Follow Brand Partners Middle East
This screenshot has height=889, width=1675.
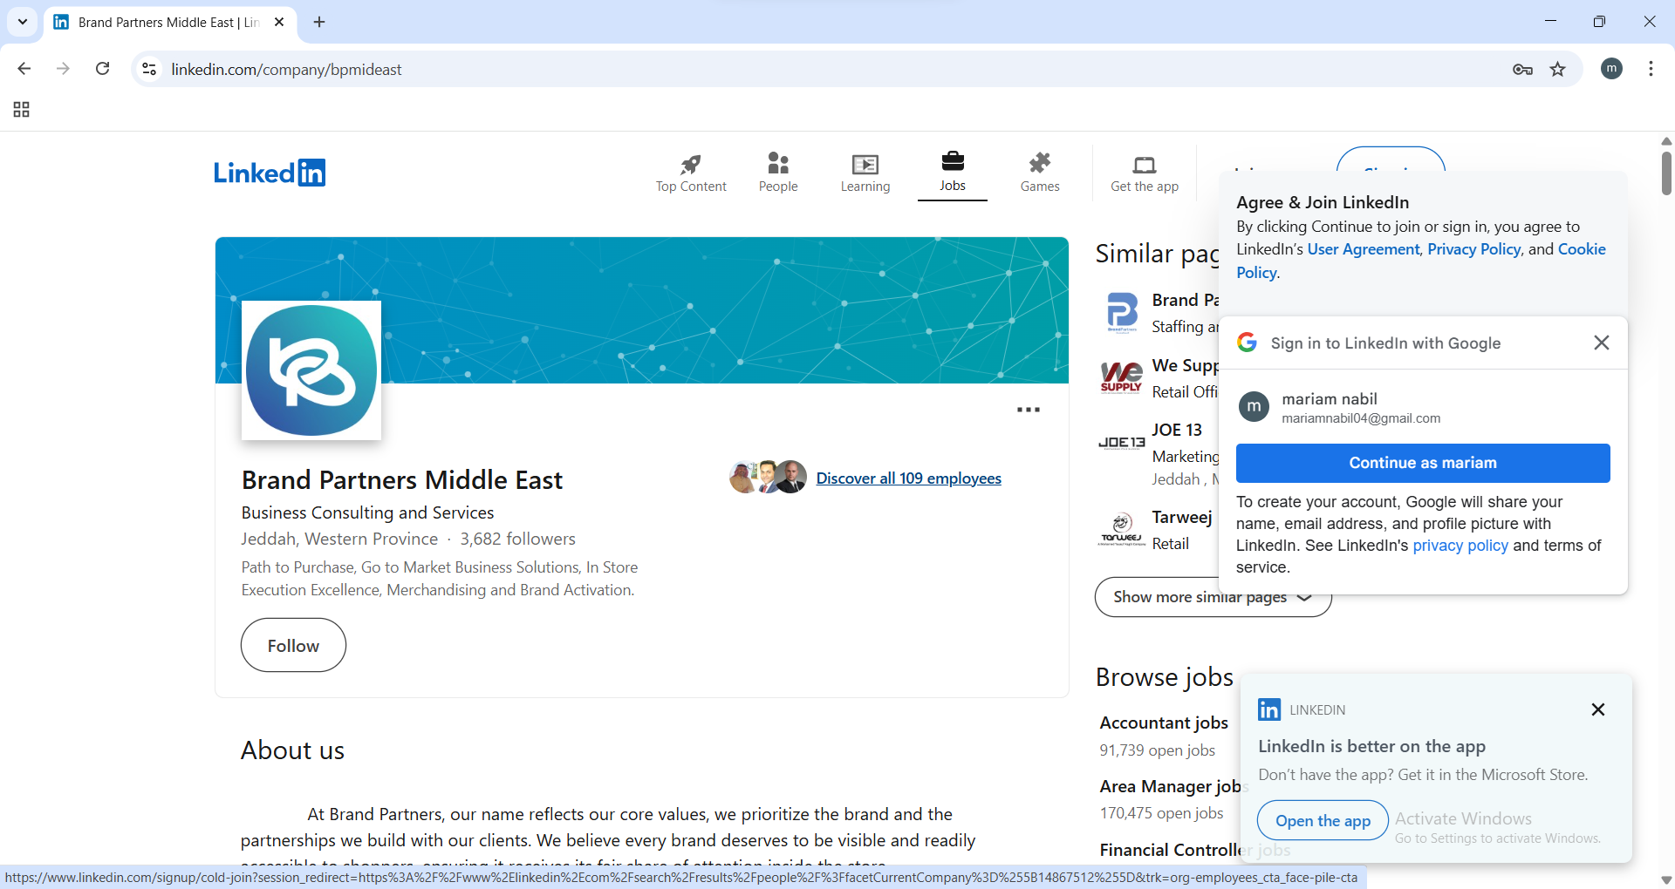293,645
